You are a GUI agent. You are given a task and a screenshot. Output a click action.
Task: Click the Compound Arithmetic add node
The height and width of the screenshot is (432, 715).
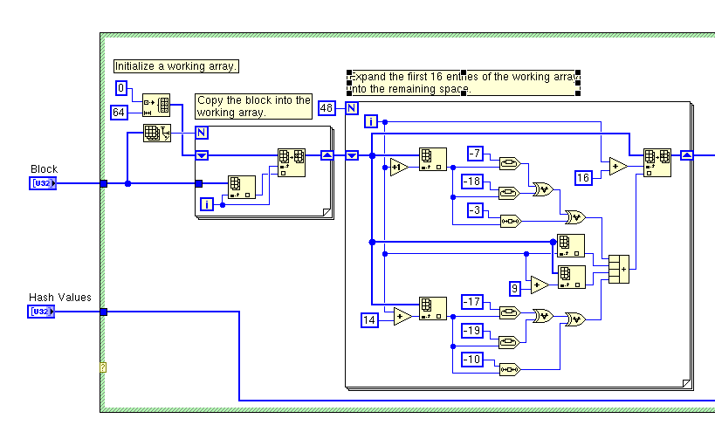click(x=618, y=269)
